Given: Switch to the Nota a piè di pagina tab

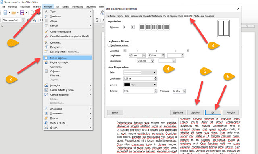Looking at the screenshot, I should 204,16.
